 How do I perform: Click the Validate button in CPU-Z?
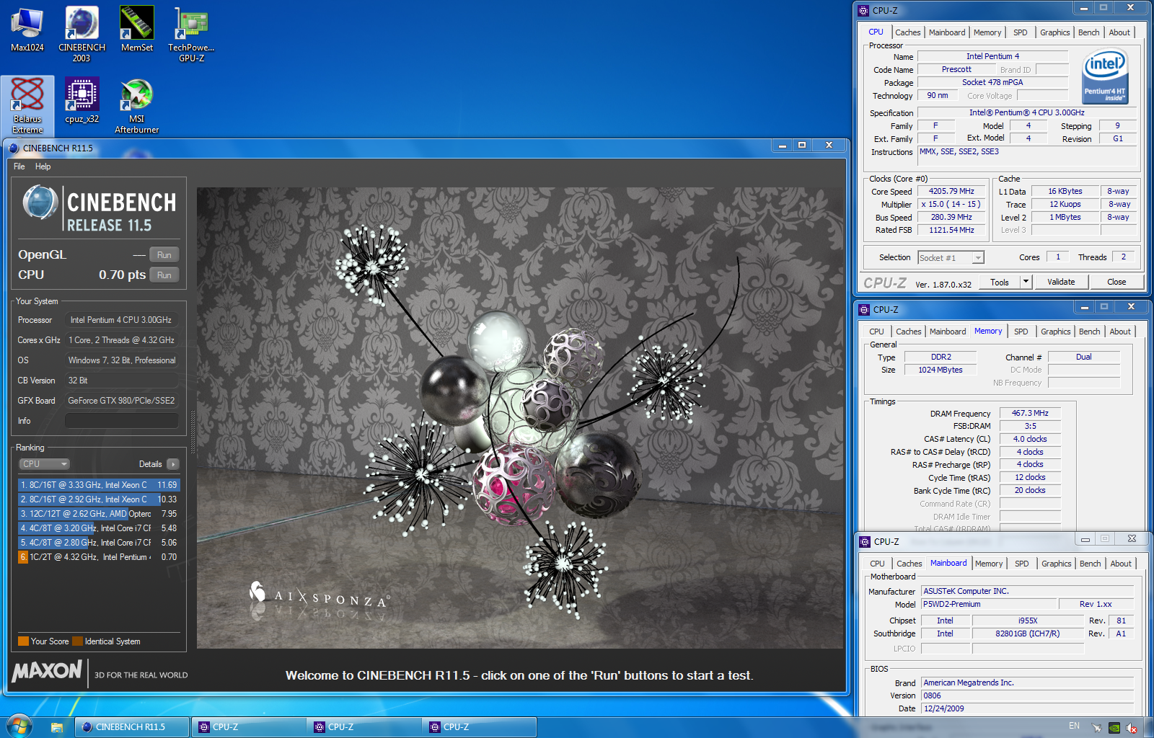click(1061, 282)
